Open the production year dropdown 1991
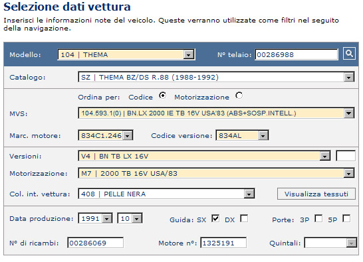The image size is (363, 262). tap(95, 218)
